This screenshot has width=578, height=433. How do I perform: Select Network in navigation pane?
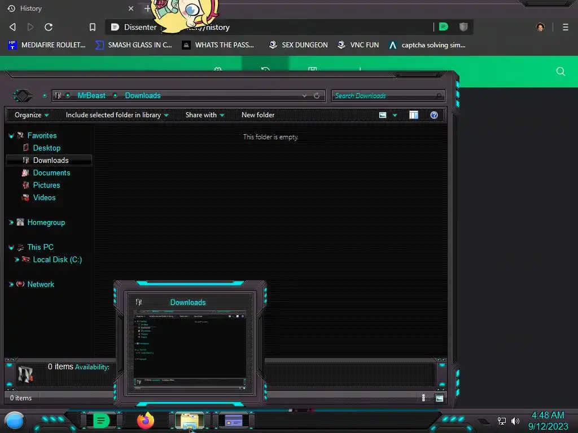tap(41, 284)
